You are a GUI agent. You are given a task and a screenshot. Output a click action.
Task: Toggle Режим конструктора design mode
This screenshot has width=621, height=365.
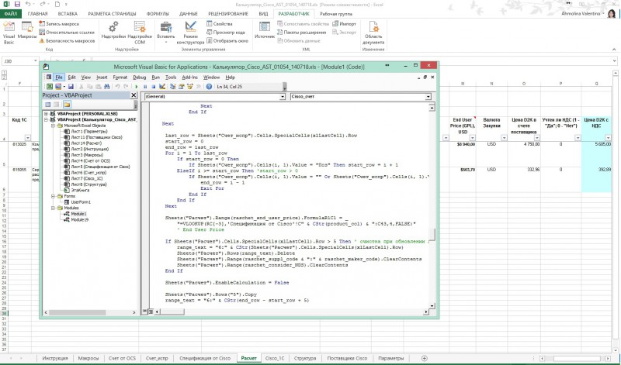(x=190, y=31)
